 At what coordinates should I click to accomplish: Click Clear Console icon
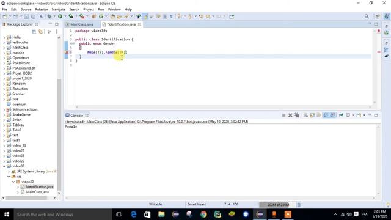click(305, 116)
